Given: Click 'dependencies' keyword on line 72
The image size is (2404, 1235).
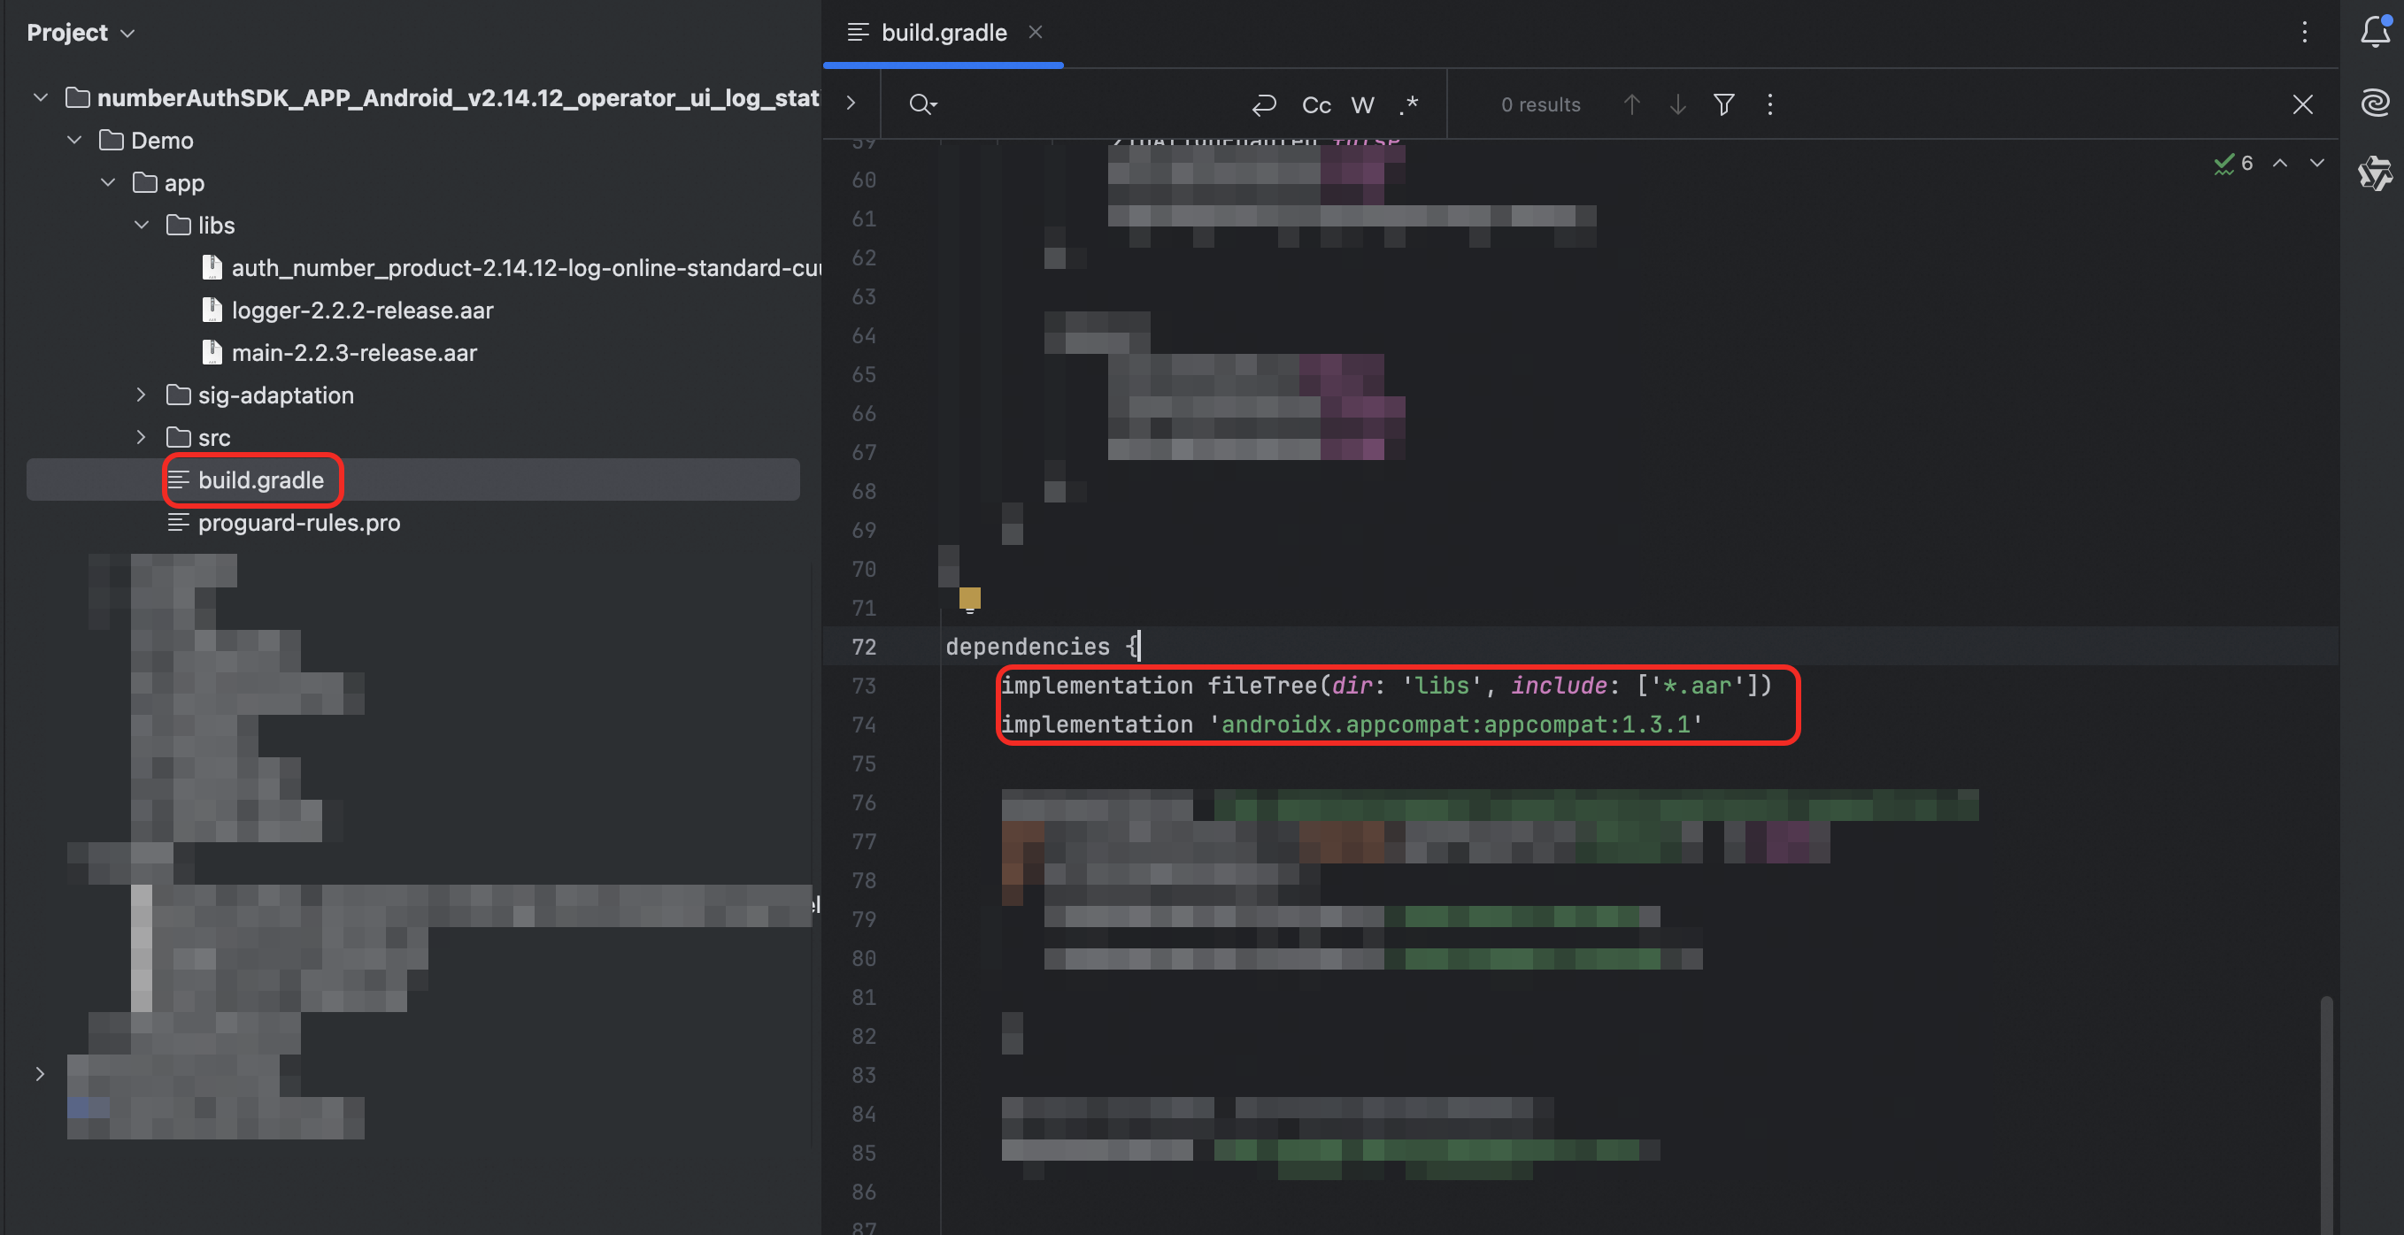Looking at the screenshot, I should (x=1028, y=647).
